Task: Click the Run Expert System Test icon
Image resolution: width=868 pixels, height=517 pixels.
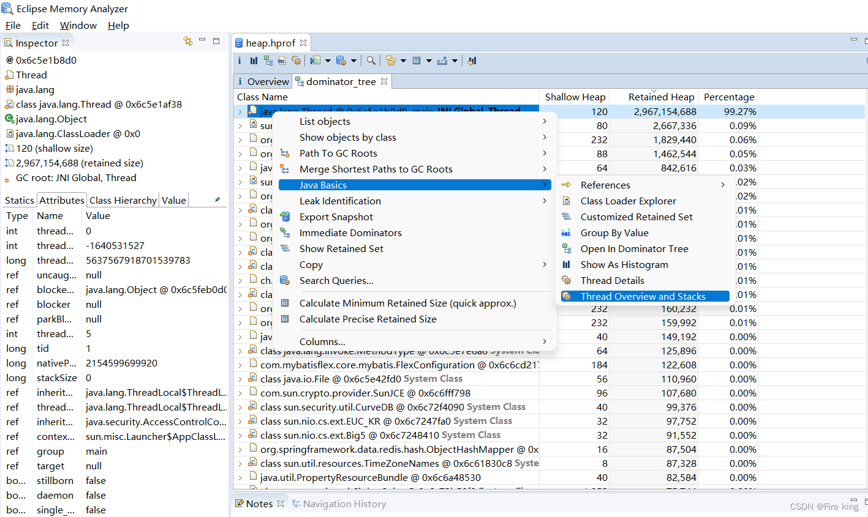Action: click(x=315, y=61)
